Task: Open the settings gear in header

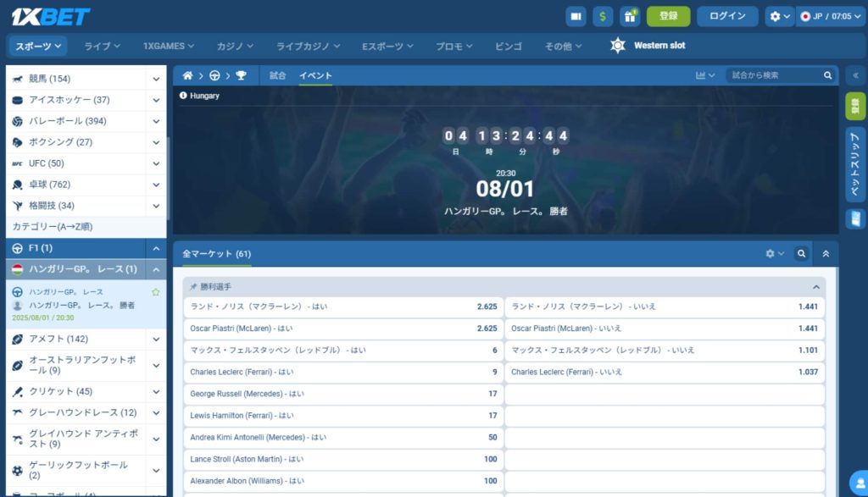Action: (780, 17)
